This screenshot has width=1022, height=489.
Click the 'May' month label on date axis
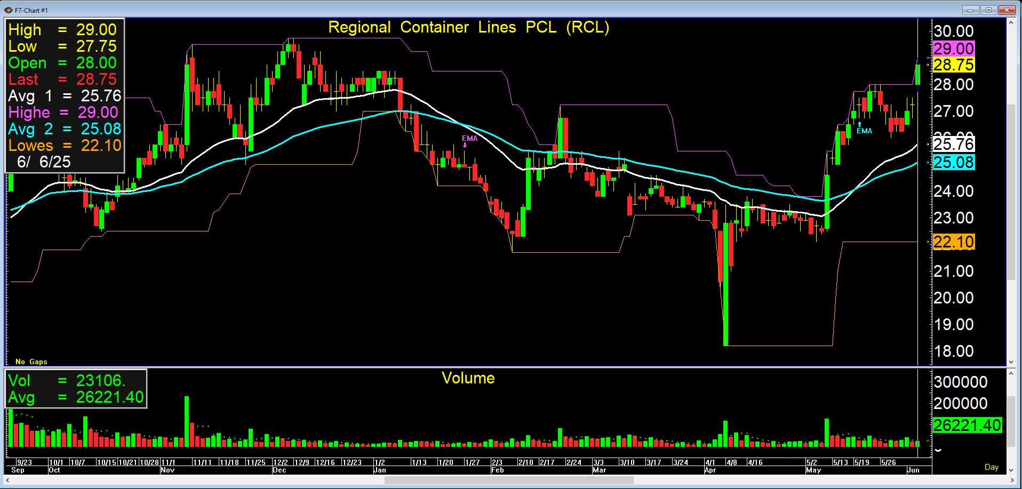click(813, 470)
